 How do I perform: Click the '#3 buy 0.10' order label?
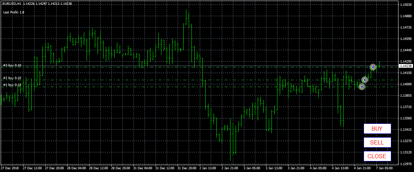(12, 65)
